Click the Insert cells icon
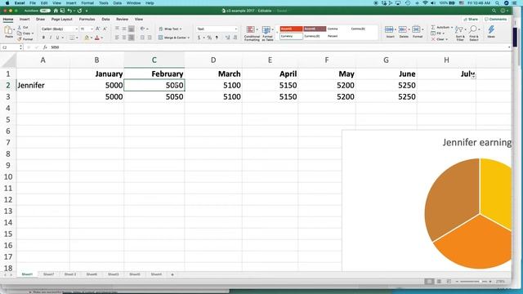This screenshot has width=523, height=294. pyautogui.click(x=389, y=29)
